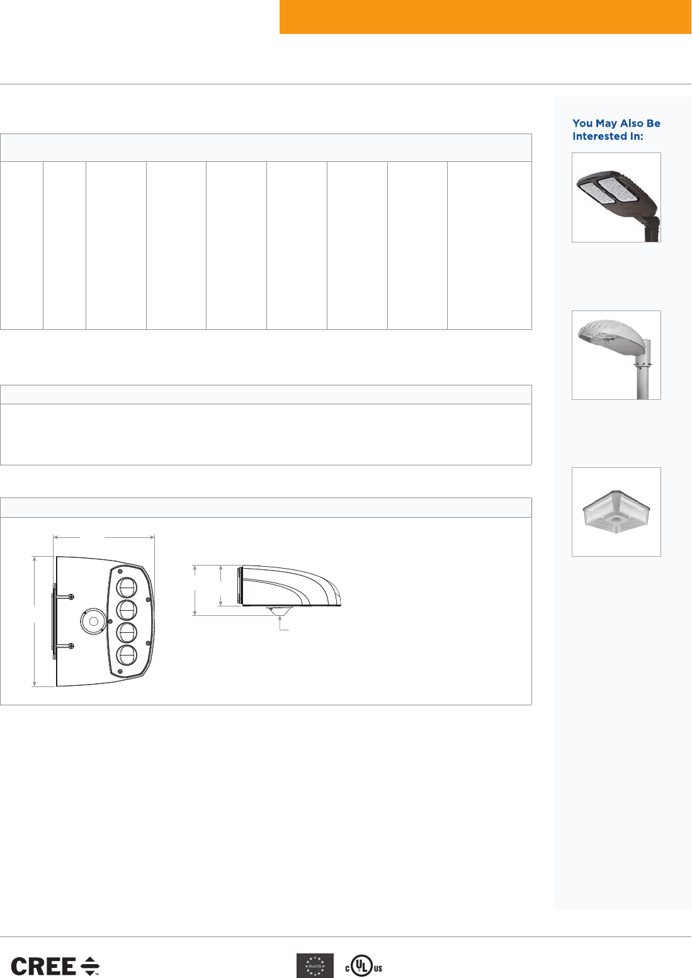Click the horizontal width dimension arrow above fixture

click(x=104, y=537)
